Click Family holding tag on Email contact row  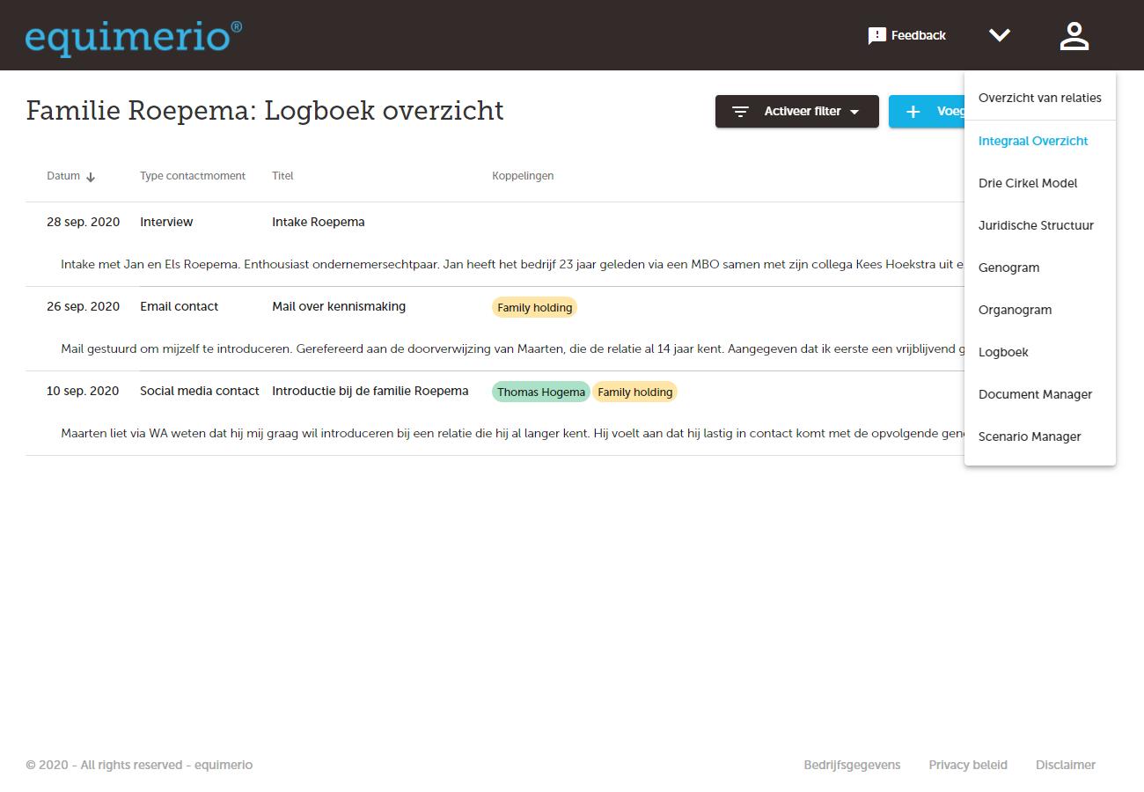coord(534,308)
